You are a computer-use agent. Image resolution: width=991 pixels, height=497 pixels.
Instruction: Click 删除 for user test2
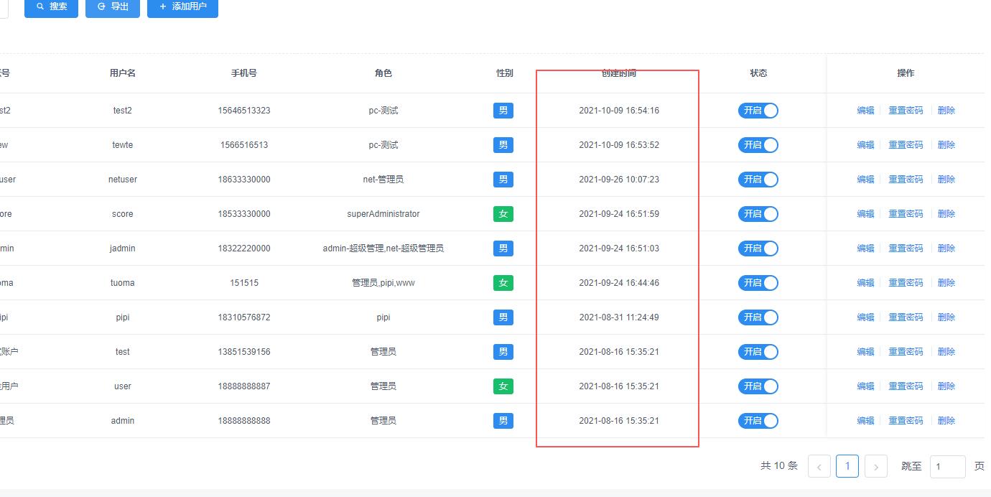point(946,111)
